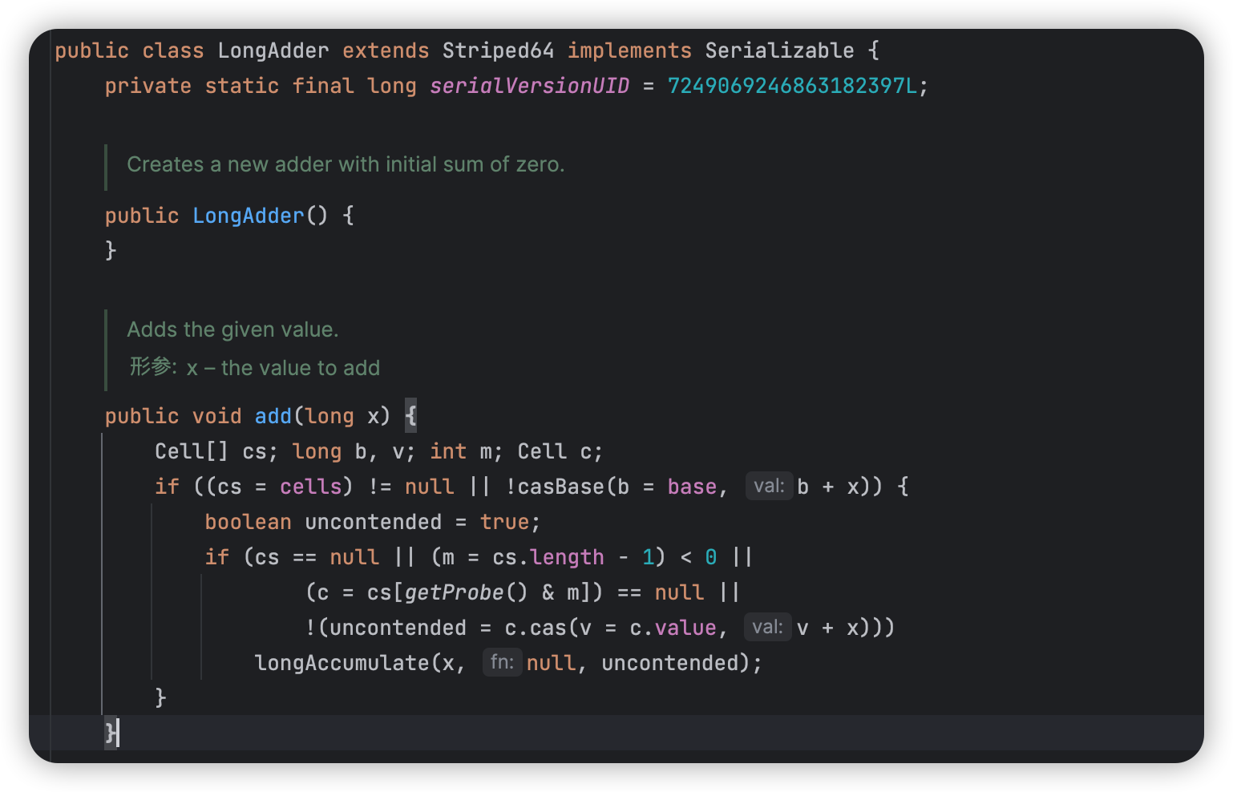
Task: Click the 'val:' hint before 'b + x'
Action: [x=769, y=486]
